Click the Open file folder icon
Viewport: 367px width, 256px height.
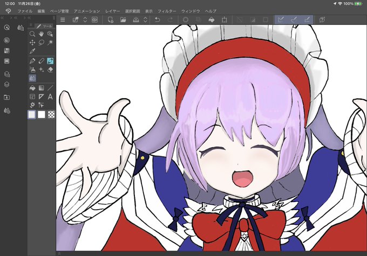coord(123,19)
